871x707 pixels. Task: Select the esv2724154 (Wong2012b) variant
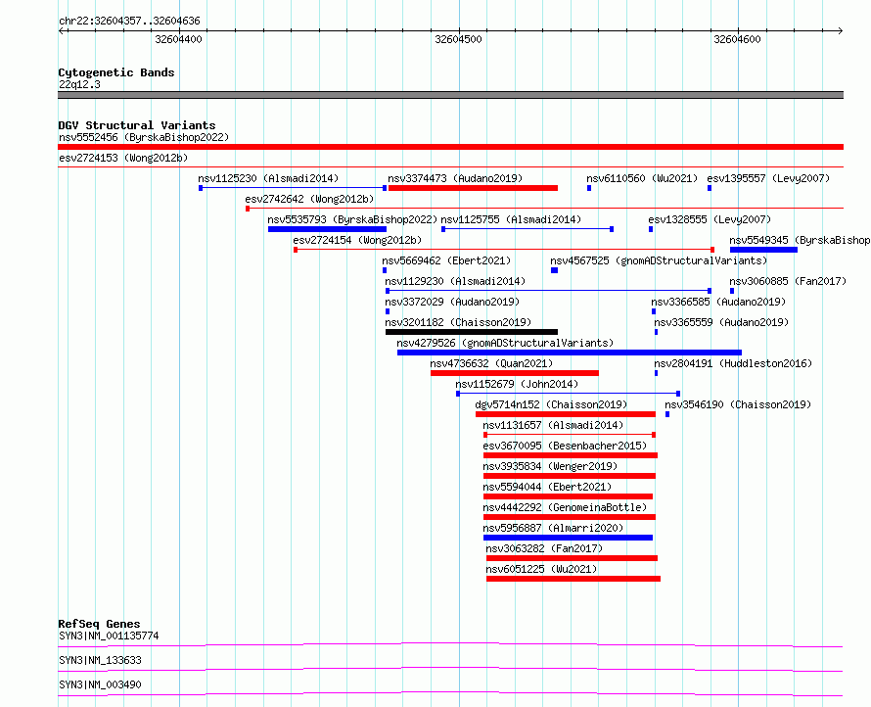click(504, 250)
